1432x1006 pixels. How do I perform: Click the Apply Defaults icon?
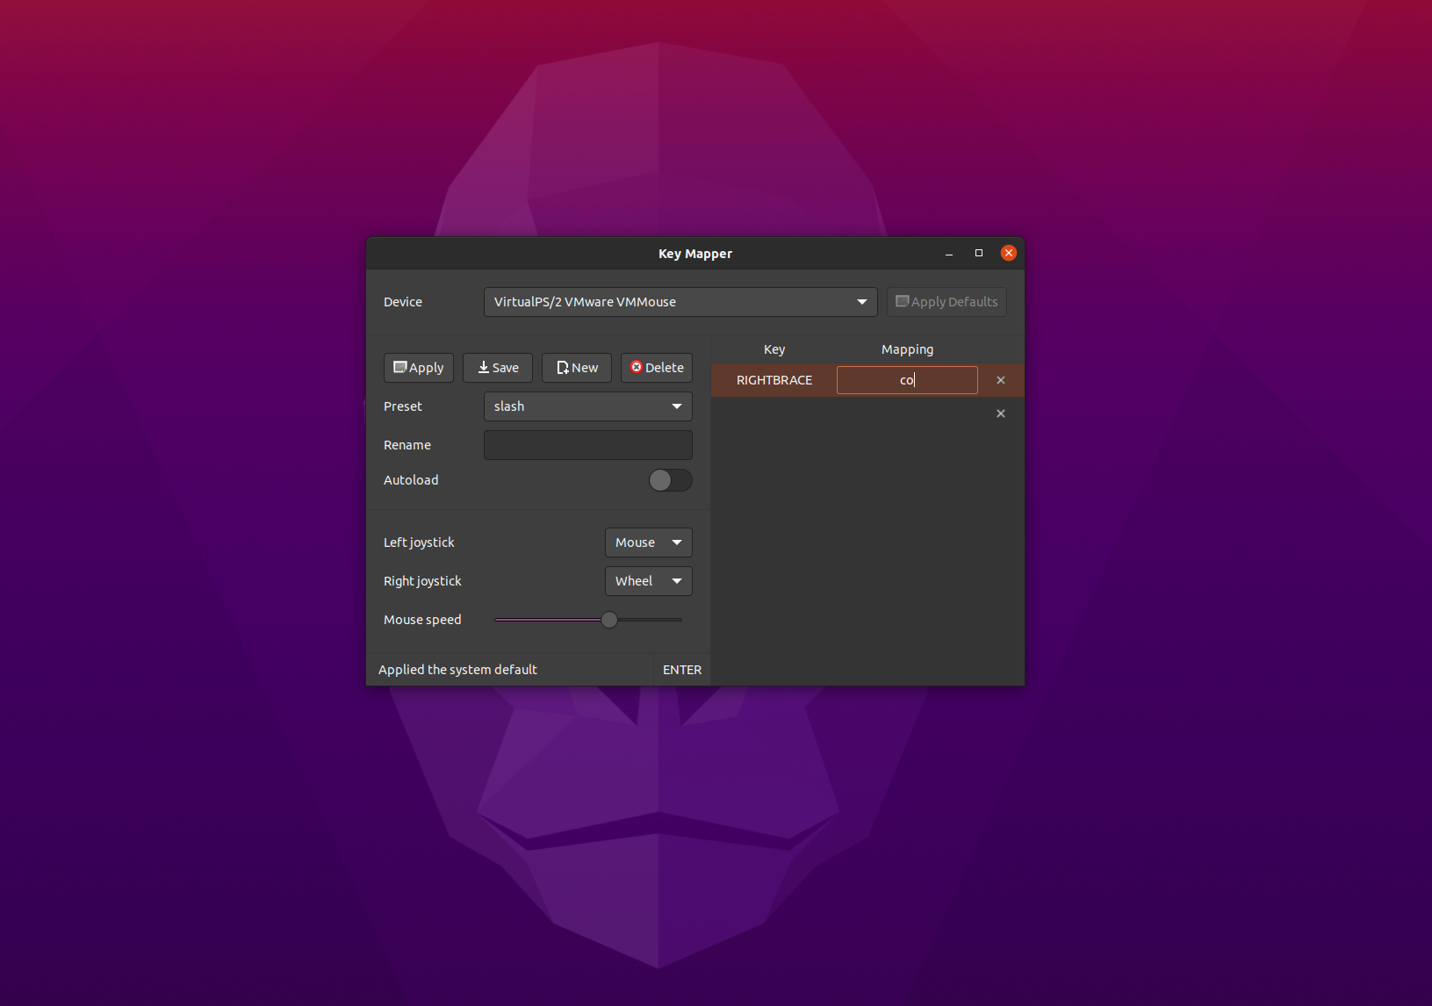pyautogui.click(x=903, y=301)
